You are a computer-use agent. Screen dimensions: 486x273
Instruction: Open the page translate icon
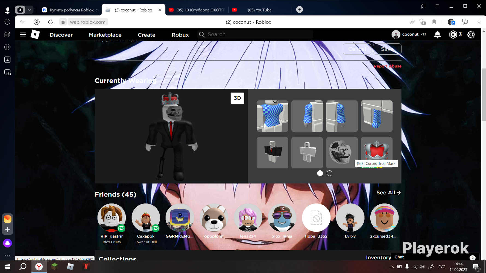[x=412, y=22]
